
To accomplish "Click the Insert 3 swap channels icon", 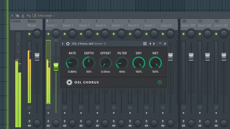I will coord(81,126).
